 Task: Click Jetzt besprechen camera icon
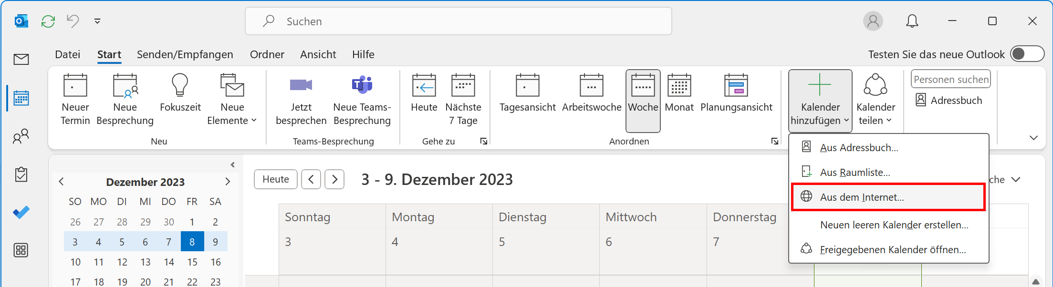click(x=301, y=86)
